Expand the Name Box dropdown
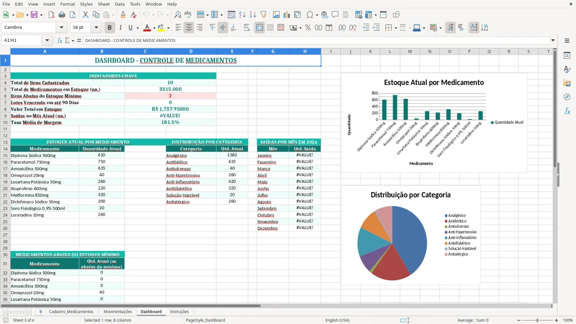 [x=47, y=40]
